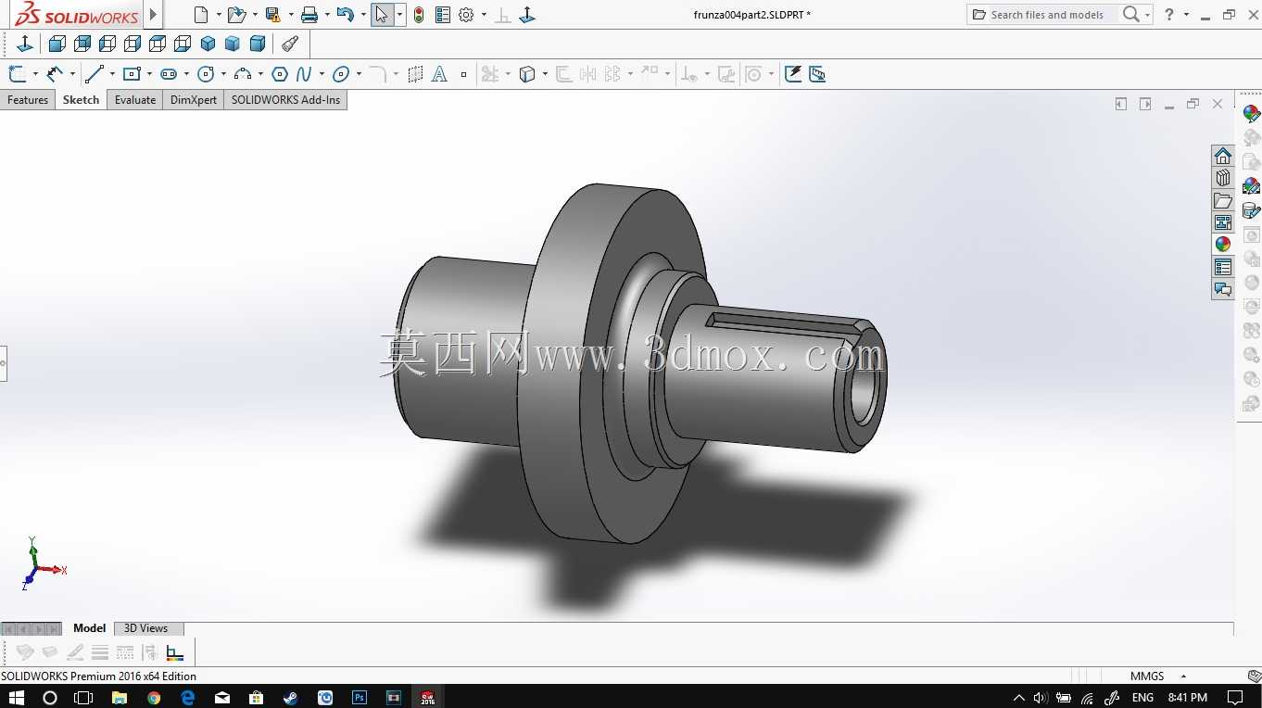The width and height of the screenshot is (1262, 708).
Task: Select the Straight Slot tool
Action: (x=169, y=74)
